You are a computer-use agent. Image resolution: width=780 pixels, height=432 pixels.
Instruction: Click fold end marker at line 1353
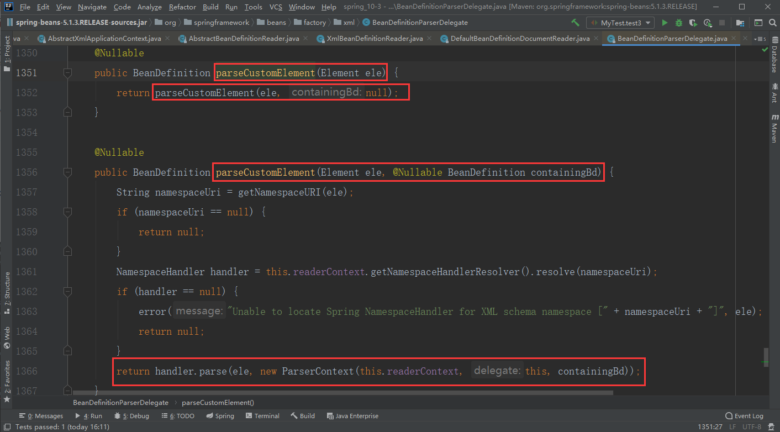click(67, 113)
